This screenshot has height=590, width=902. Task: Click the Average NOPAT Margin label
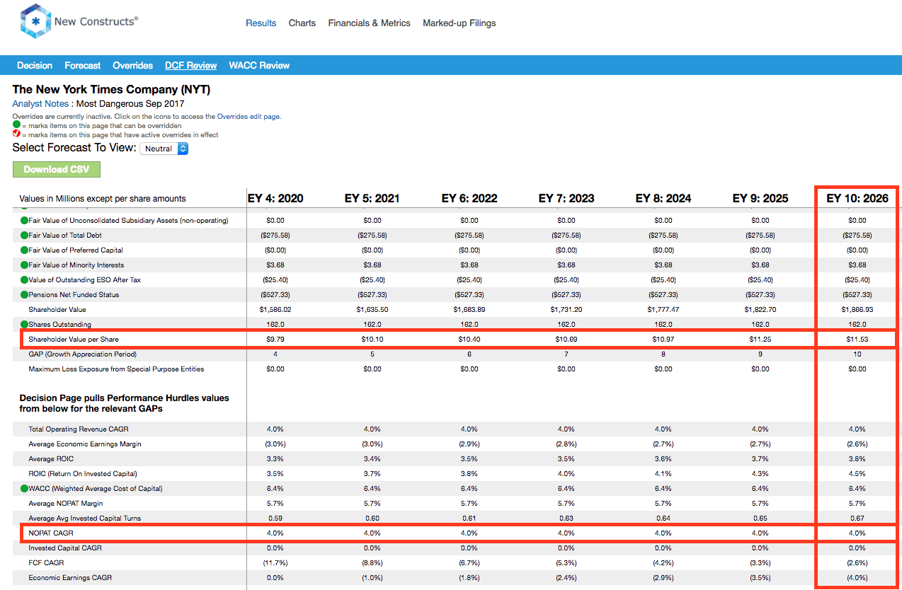click(66, 504)
